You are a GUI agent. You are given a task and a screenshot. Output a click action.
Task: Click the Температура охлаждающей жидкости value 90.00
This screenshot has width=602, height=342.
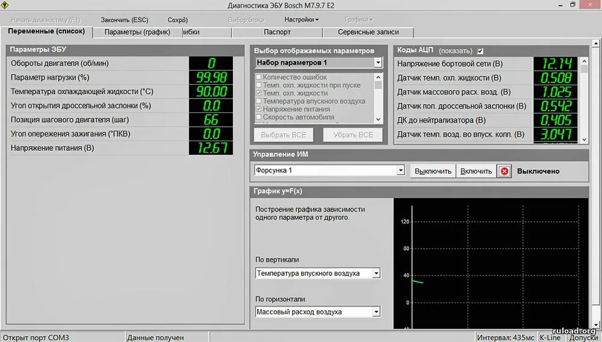211,91
